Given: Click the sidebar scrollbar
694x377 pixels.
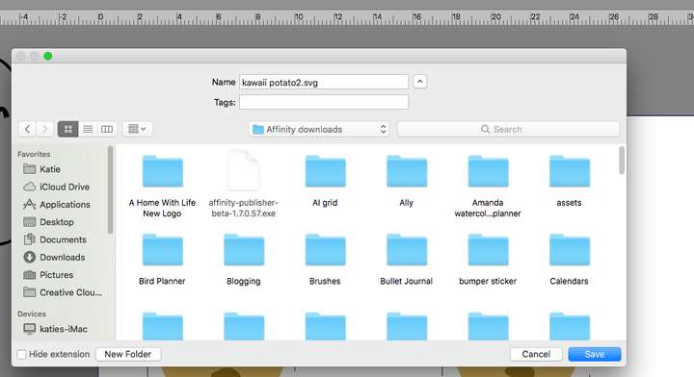Looking at the screenshot, I should click(110, 189).
